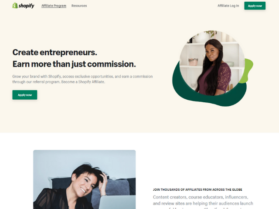Click the circular photo of woman in purple
Viewport: 279px width, 209px height.
tap(212, 63)
